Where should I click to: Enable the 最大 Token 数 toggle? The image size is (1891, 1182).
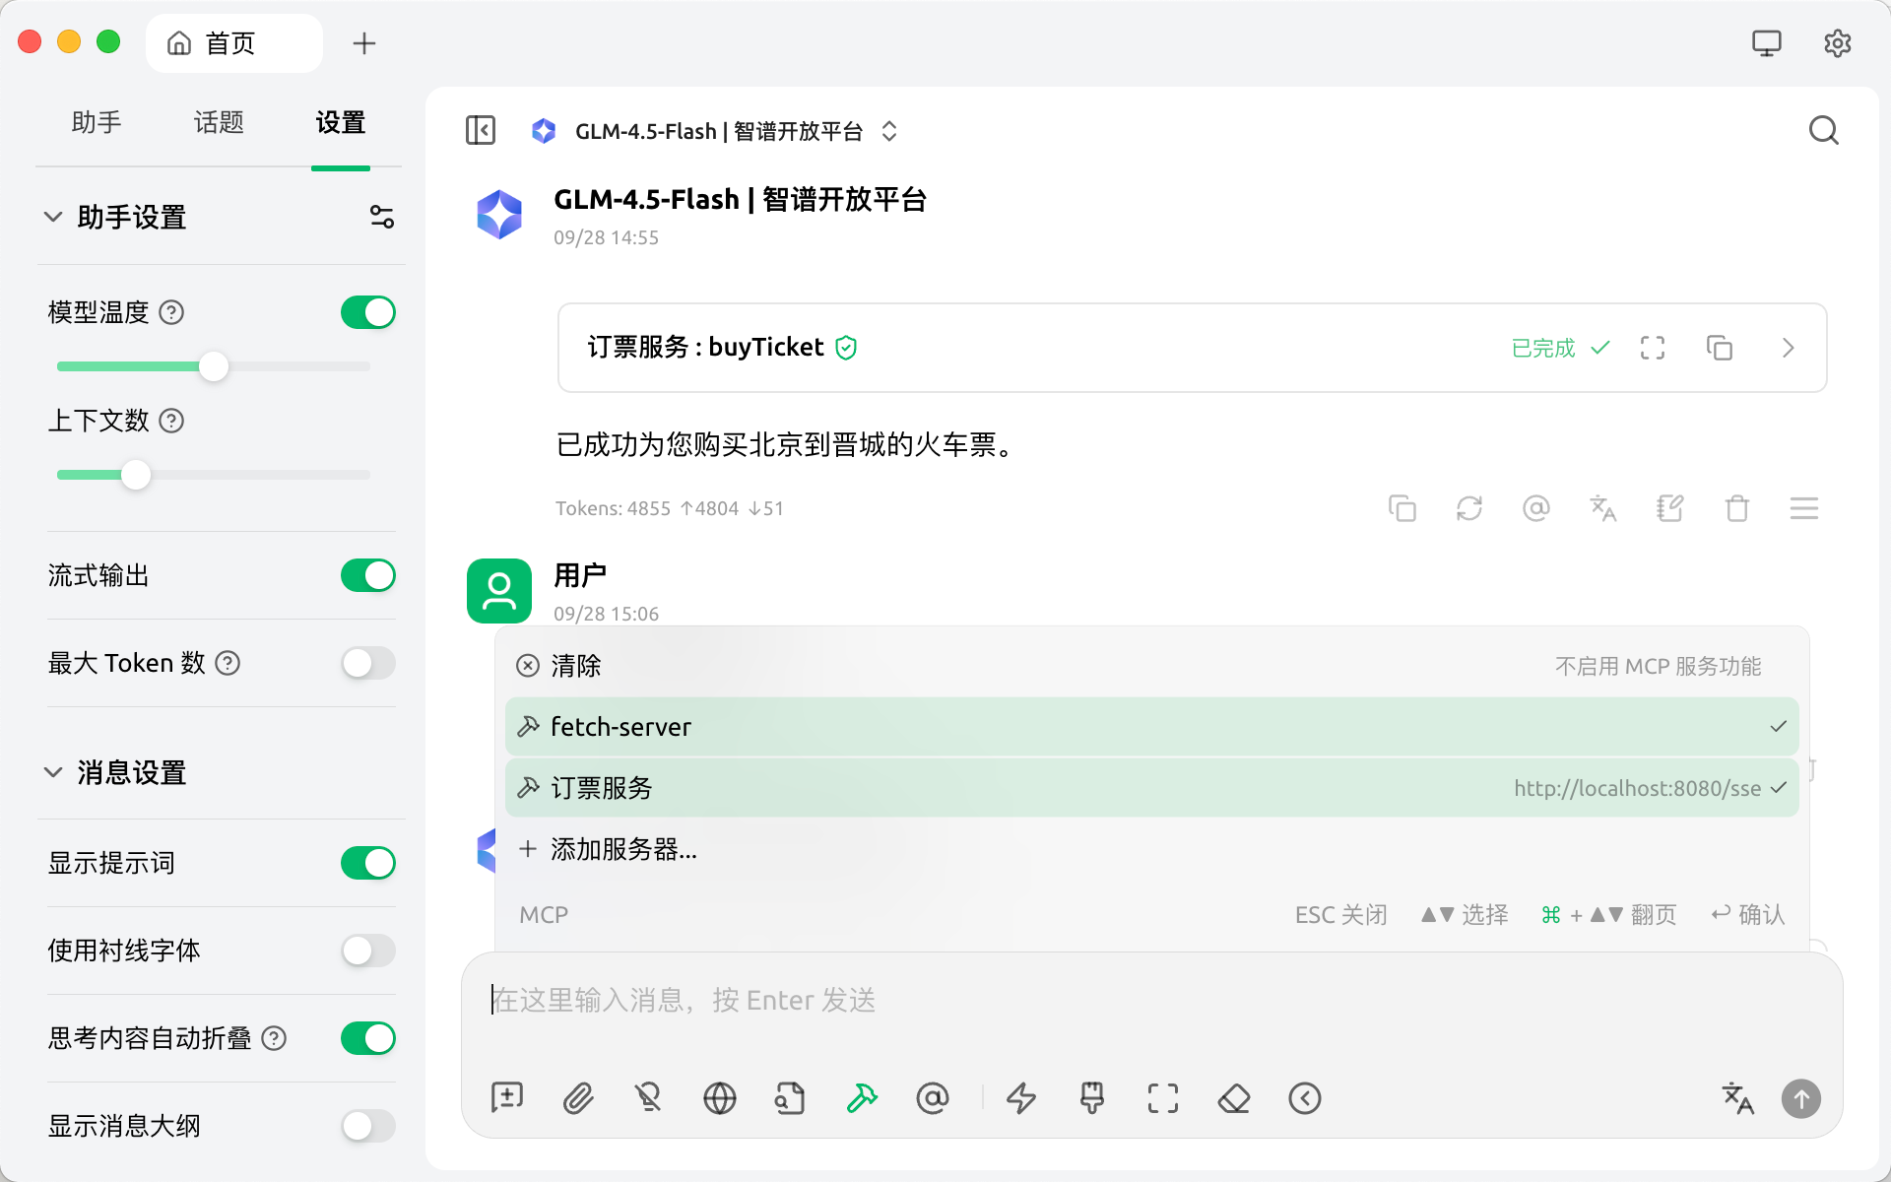coord(368,663)
